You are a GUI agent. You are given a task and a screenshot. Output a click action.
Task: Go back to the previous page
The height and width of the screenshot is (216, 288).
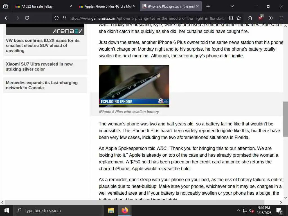click(x=7, y=18)
